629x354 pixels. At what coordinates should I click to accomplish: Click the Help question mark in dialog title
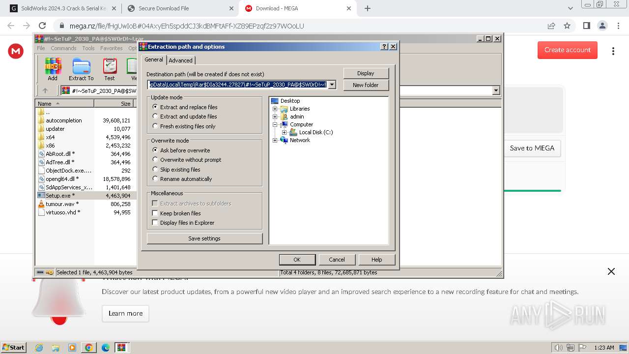[384, 47]
